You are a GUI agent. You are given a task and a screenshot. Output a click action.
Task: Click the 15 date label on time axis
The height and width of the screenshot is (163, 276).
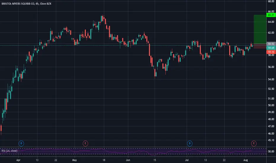155,160
